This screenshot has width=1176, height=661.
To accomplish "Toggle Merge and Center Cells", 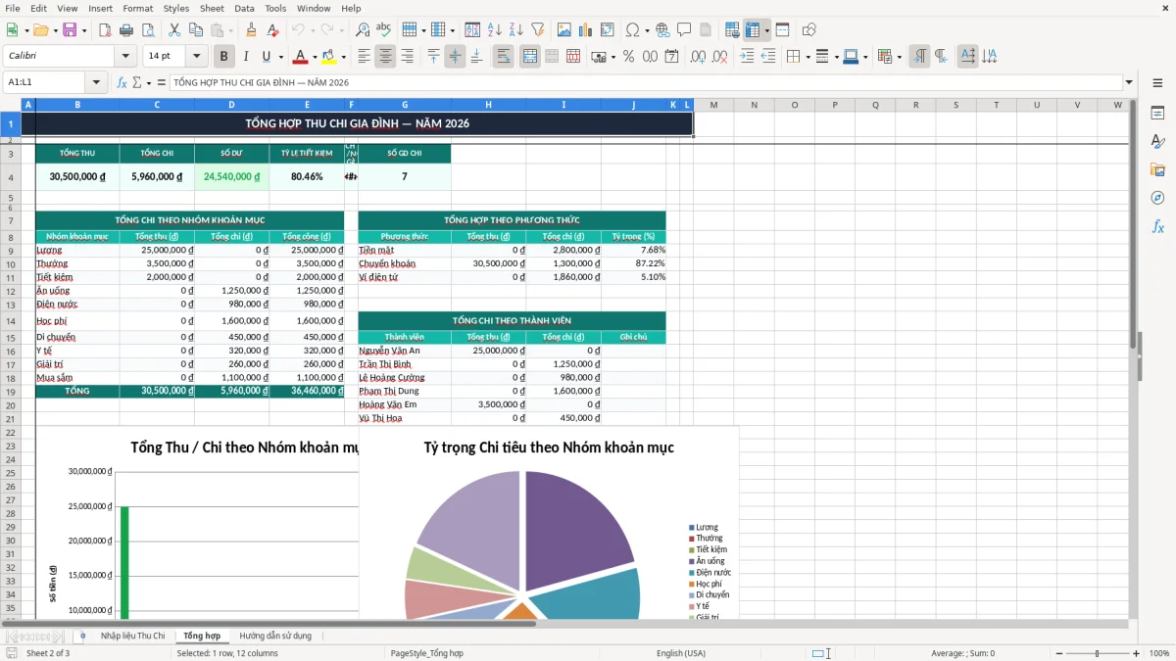I will tap(530, 57).
